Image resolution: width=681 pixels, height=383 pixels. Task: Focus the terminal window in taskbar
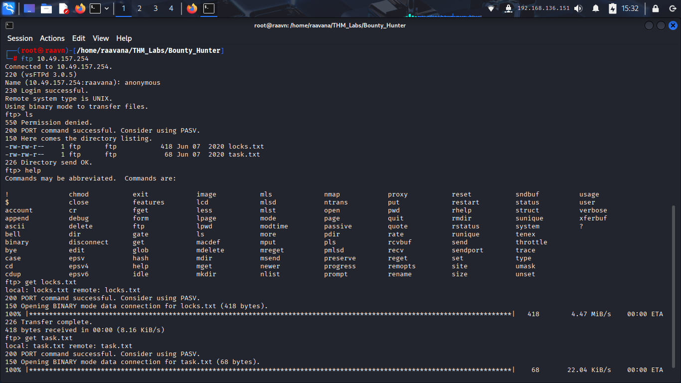(x=209, y=8)
